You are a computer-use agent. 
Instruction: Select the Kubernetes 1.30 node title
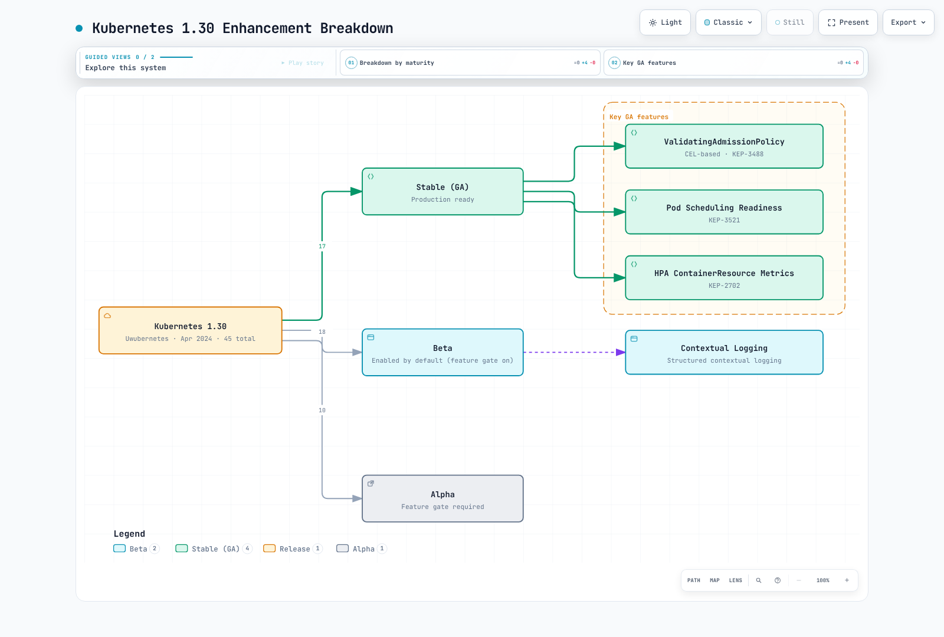click(191, 326)
